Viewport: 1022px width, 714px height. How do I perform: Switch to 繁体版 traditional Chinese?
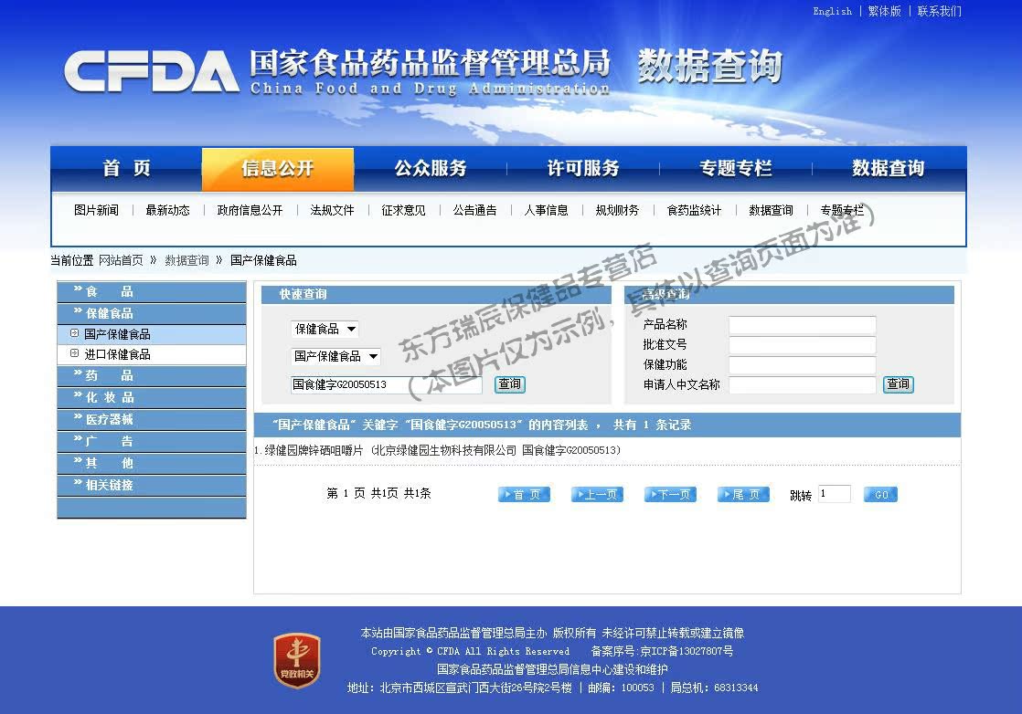[x=885, y=11]
